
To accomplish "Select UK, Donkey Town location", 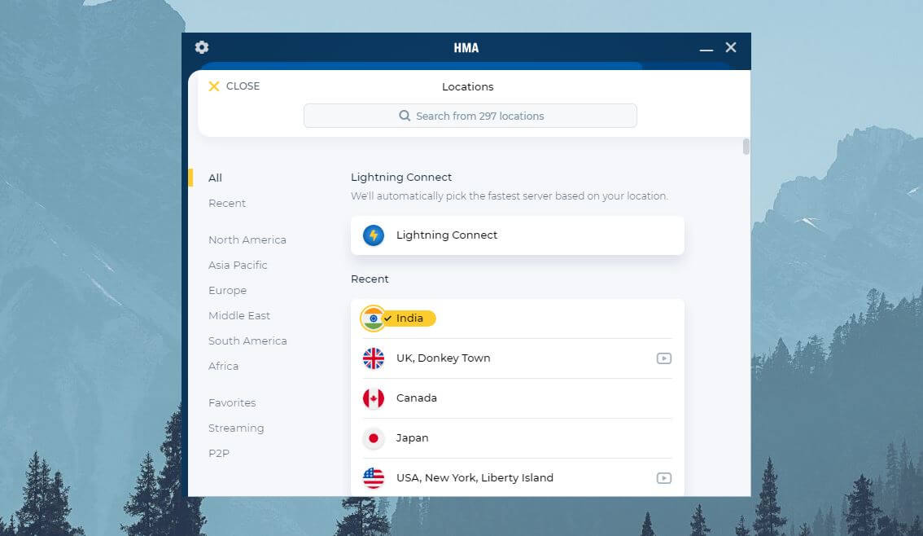I will click(517, 358).
